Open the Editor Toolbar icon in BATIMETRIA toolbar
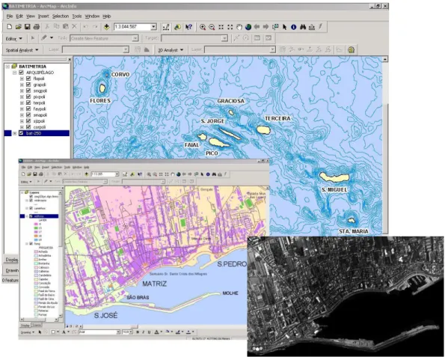The image size is (445, 357). coord(166,27)
